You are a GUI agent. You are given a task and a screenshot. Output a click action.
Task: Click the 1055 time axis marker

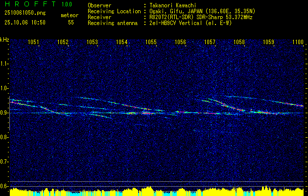pos(151,42)
